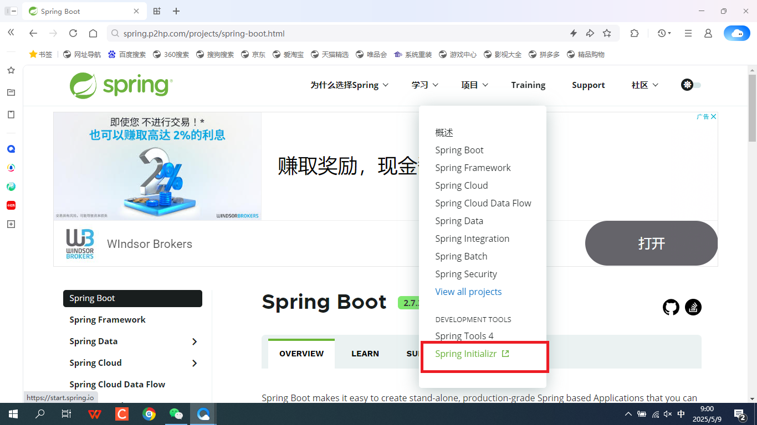
Task: Open the user profile icon
Action: coord(708,33)
